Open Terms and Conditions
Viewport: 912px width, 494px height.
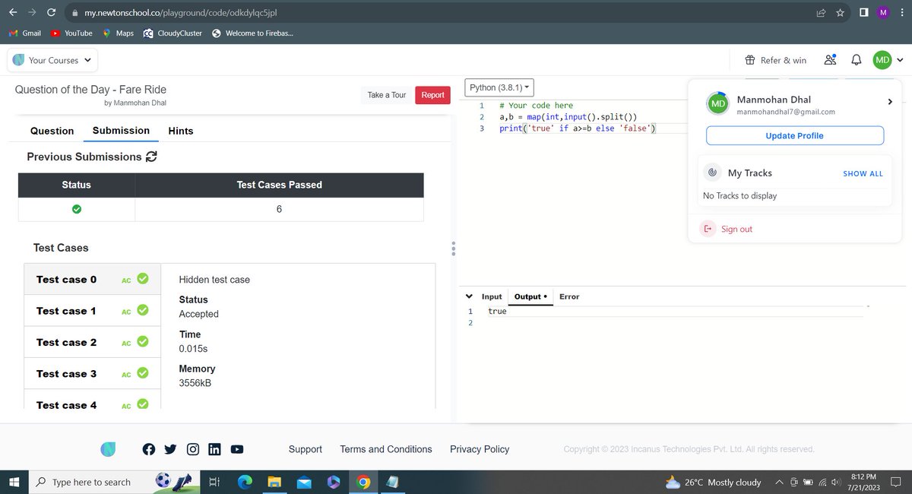(386, 449)
